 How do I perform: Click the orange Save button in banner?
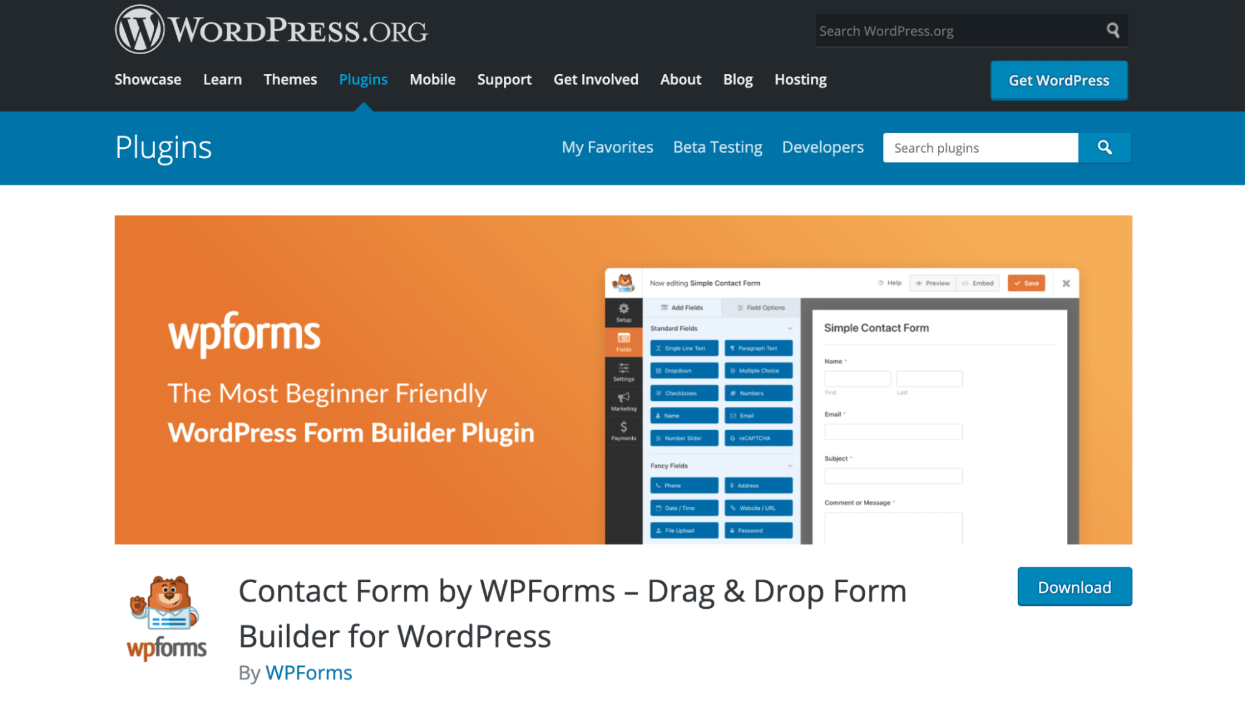(1026, 283)
